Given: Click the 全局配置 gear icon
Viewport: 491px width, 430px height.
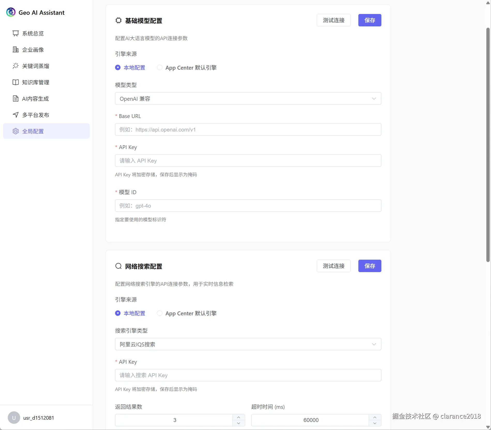Looking at the screenshot, I should coord(16,131).
